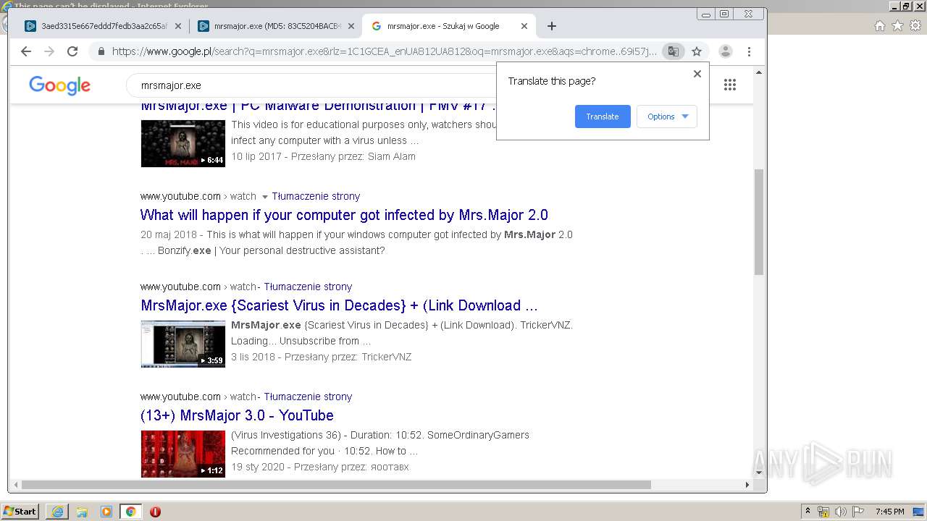Screen dimensions: 927x521
Task: Click the Chrome address bar URL
Action: 384,51
